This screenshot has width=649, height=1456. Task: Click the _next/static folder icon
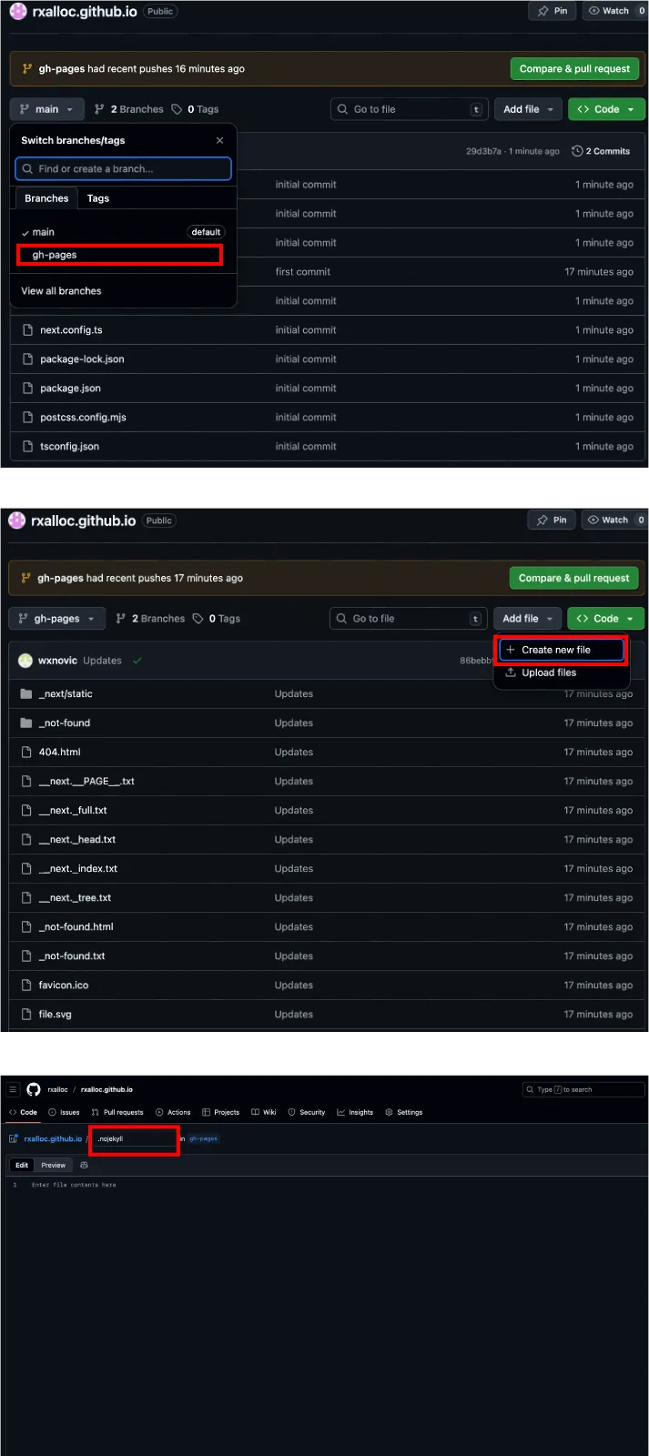pos(26,694)
